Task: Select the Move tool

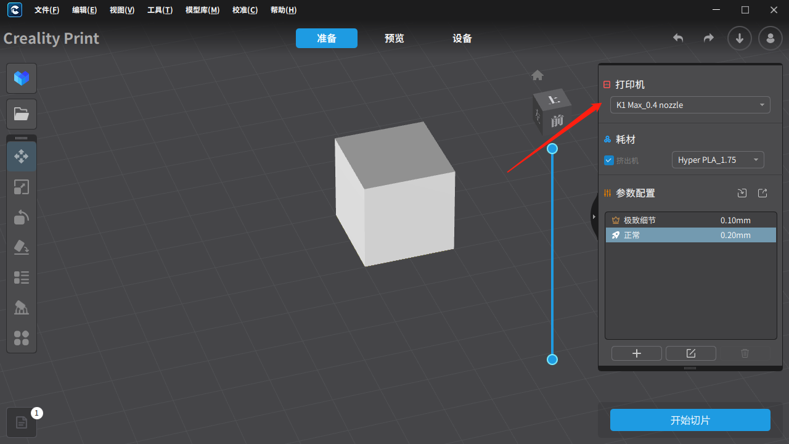Action: click(x=22, y=156)
